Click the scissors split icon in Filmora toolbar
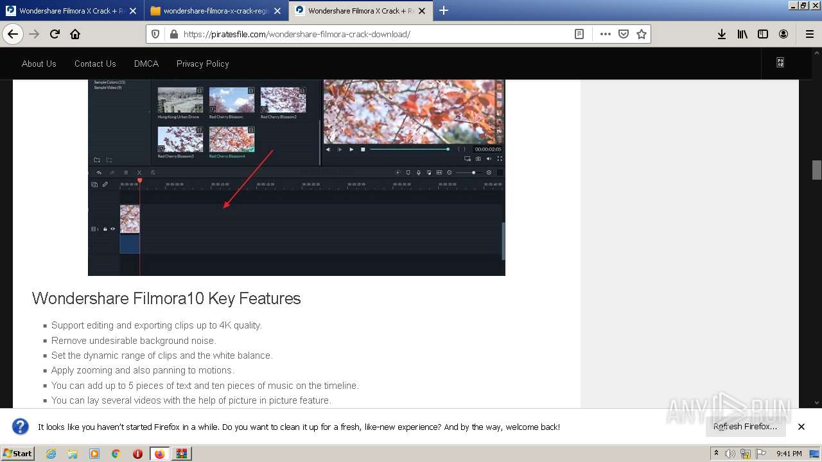The height and width of the screenshot is (462, 822). [x=139, y=173]
